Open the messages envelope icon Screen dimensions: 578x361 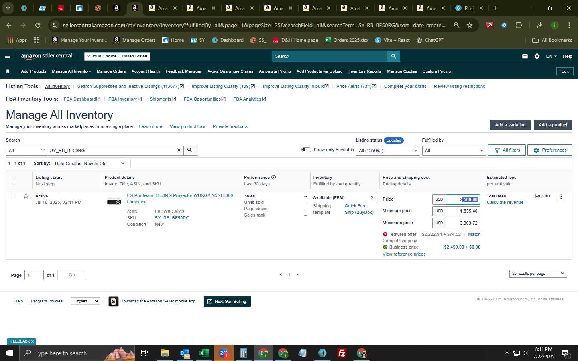point(525,56)
